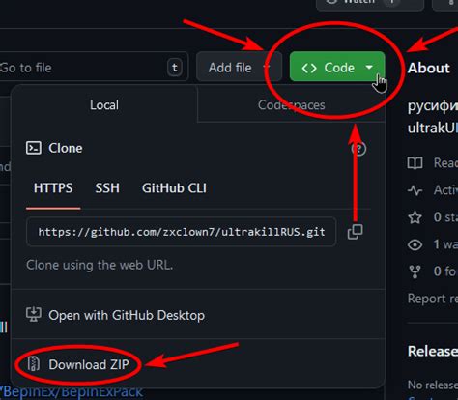This screenshot has width=458, height=400.
Task: Open the Add file dropdown
Action: pos(239,68)
